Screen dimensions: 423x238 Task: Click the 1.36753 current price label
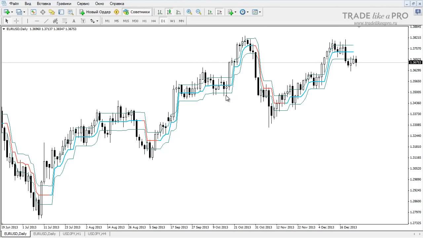click(x=415, y=62)
